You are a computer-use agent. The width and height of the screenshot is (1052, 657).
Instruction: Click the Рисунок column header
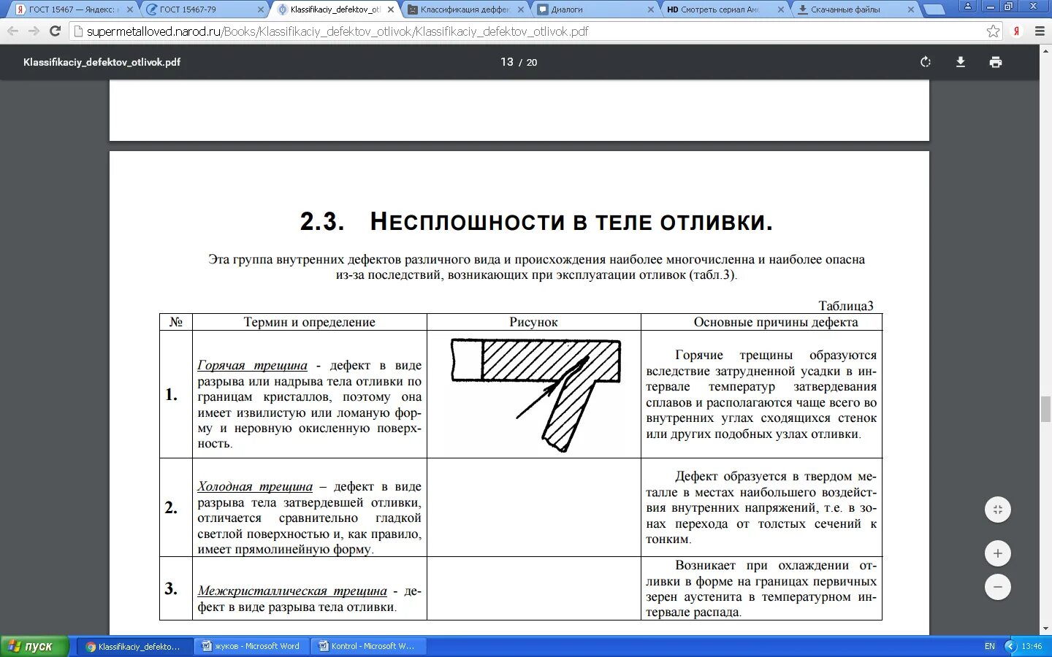(533, 322)
